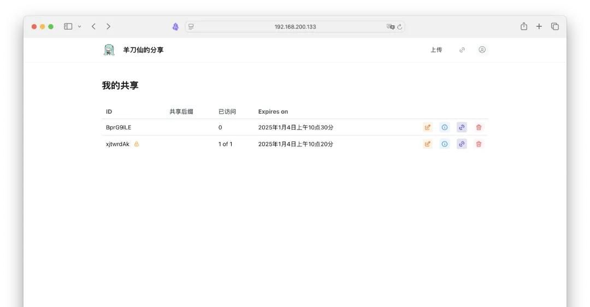This screenshot has width=590, height=307.
Task: Reload the page
Action: point(399,27)
